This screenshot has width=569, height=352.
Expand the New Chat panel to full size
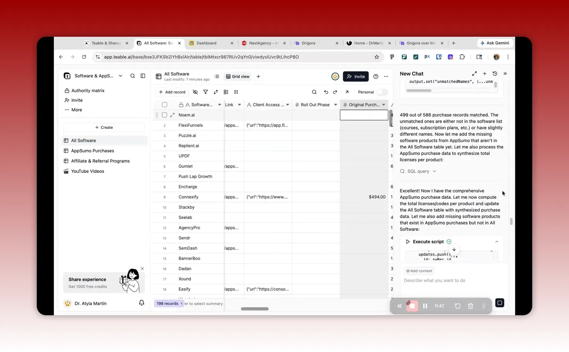tap(474, 73)
